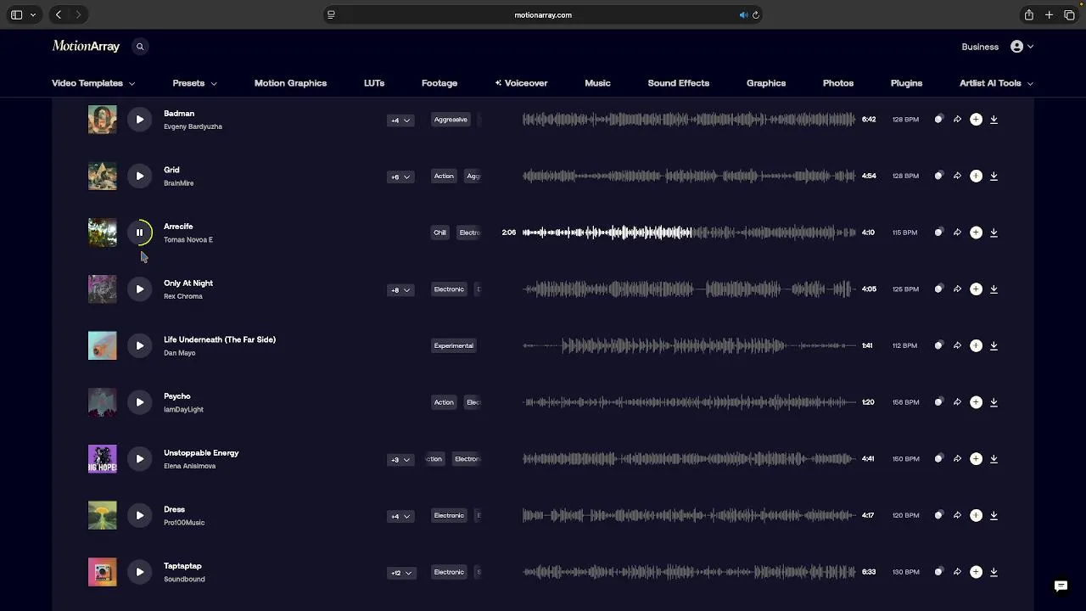Image resolution: width=1086 pixels, height=611 pixels.
Task: Find tracks similar to Badman
Action: (x=938, y=120)
